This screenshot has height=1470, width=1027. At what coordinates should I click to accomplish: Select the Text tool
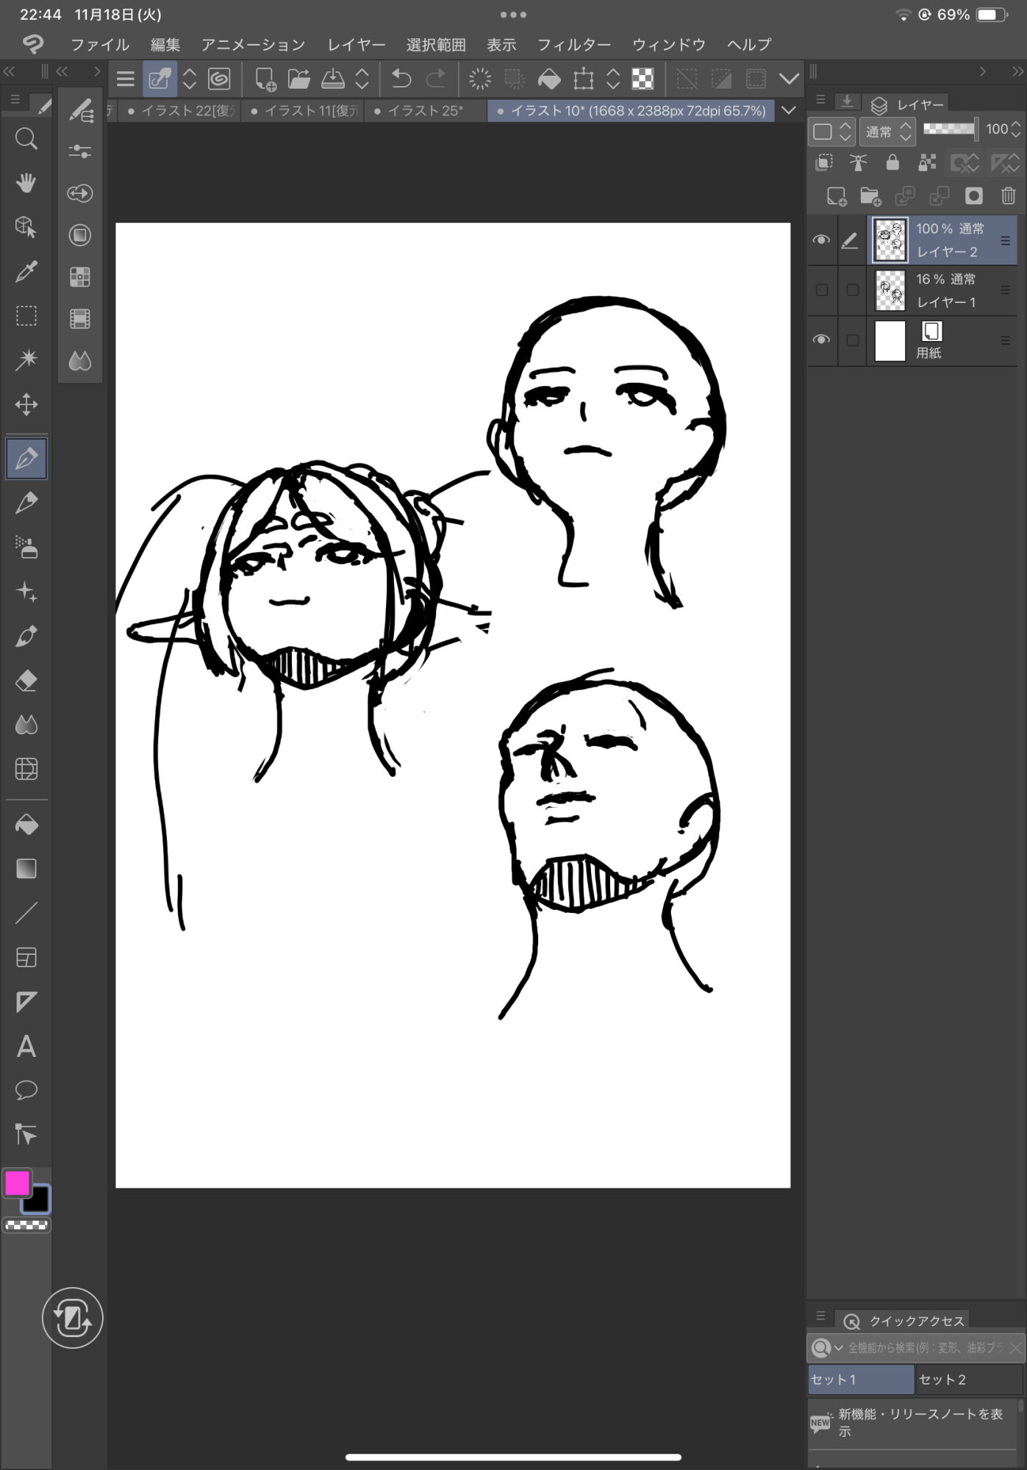(x=26, y=1046)
